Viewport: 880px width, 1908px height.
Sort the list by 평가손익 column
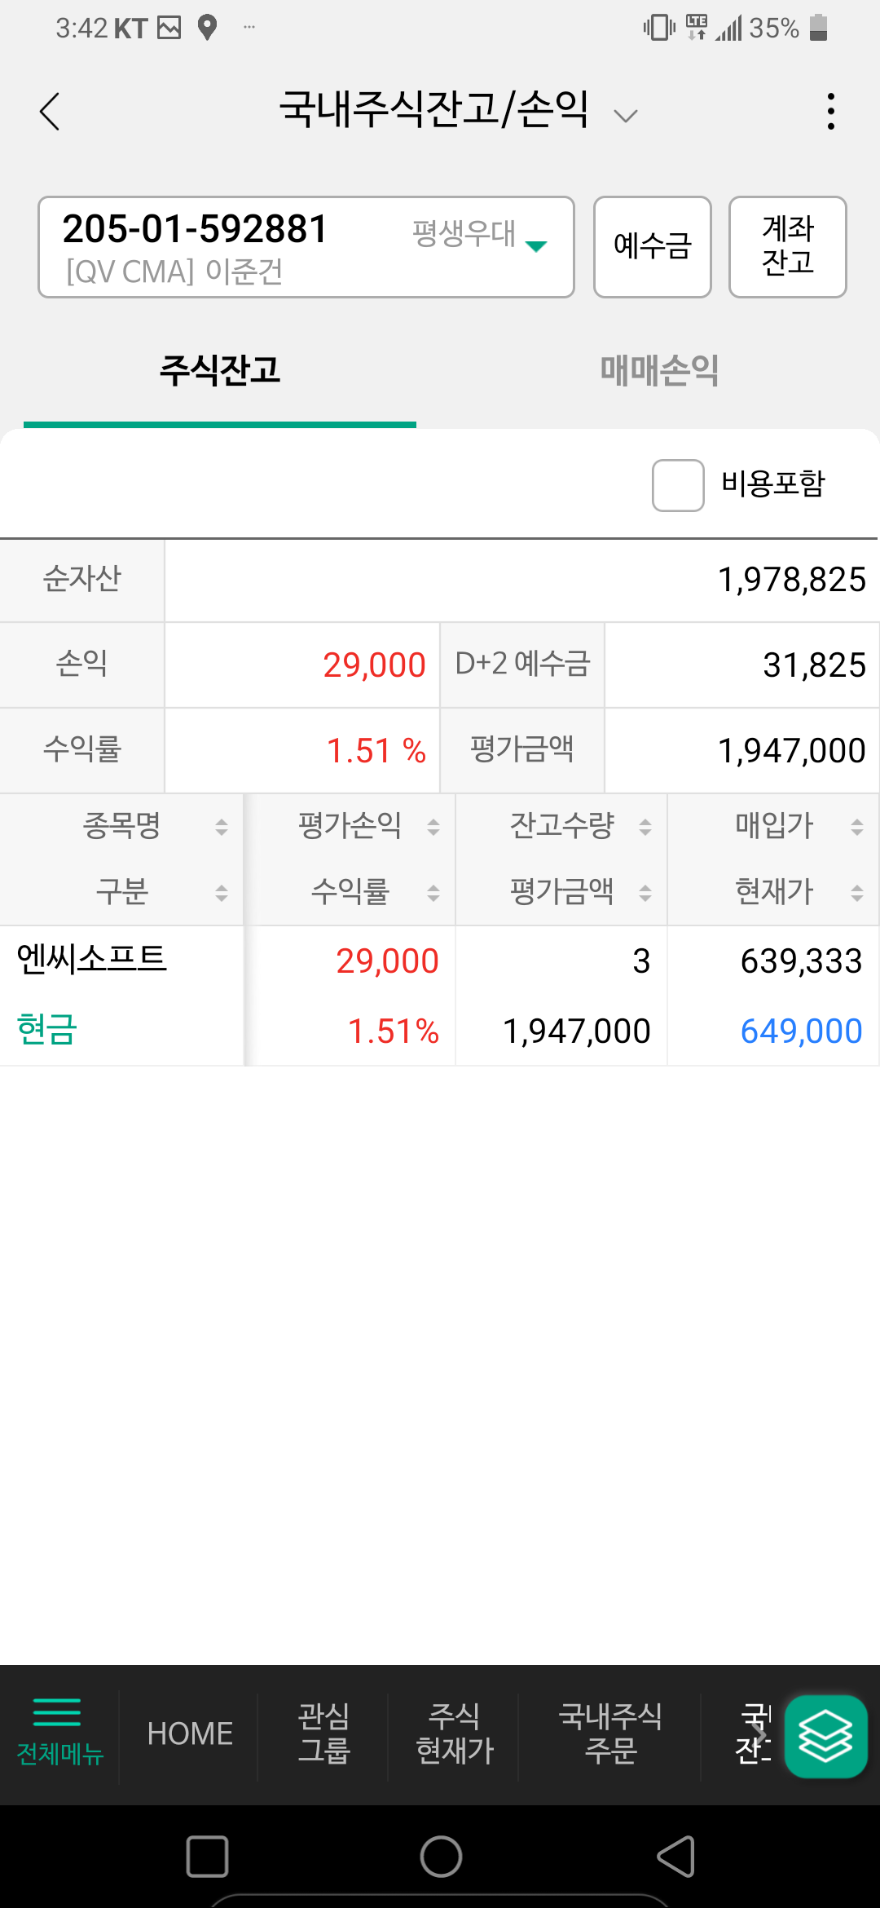click(x=433, y=828)
